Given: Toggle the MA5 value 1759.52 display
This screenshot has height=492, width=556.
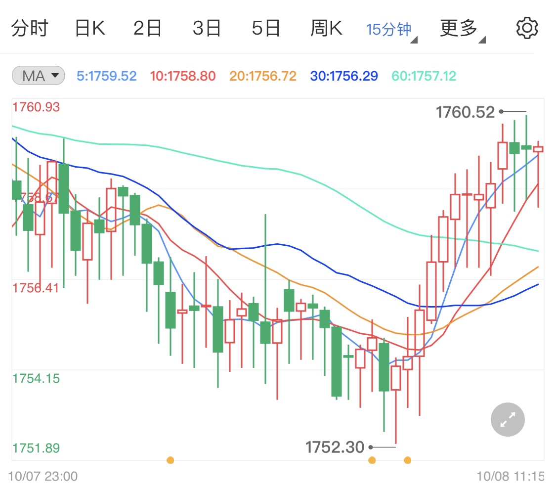Looking at the screenshot, I should coord(107,75).
